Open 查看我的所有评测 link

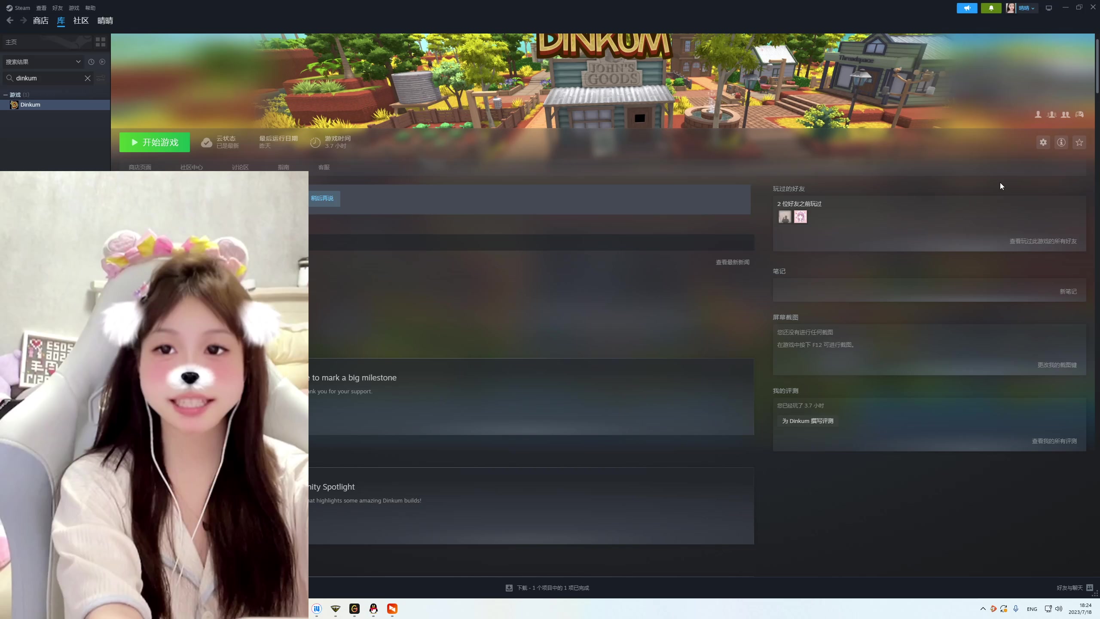click(x=1054, y=441)
